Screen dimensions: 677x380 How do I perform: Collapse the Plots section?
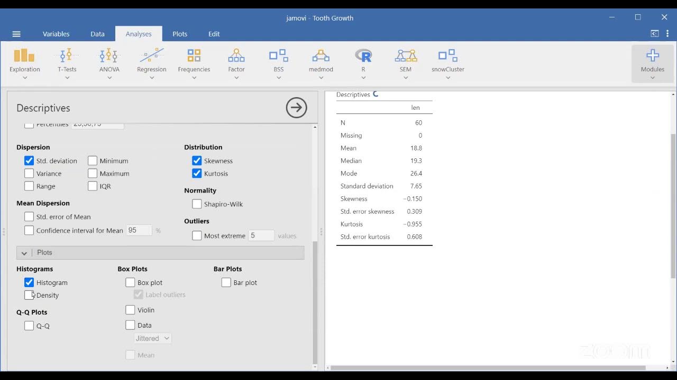click(x=160, y=253)
